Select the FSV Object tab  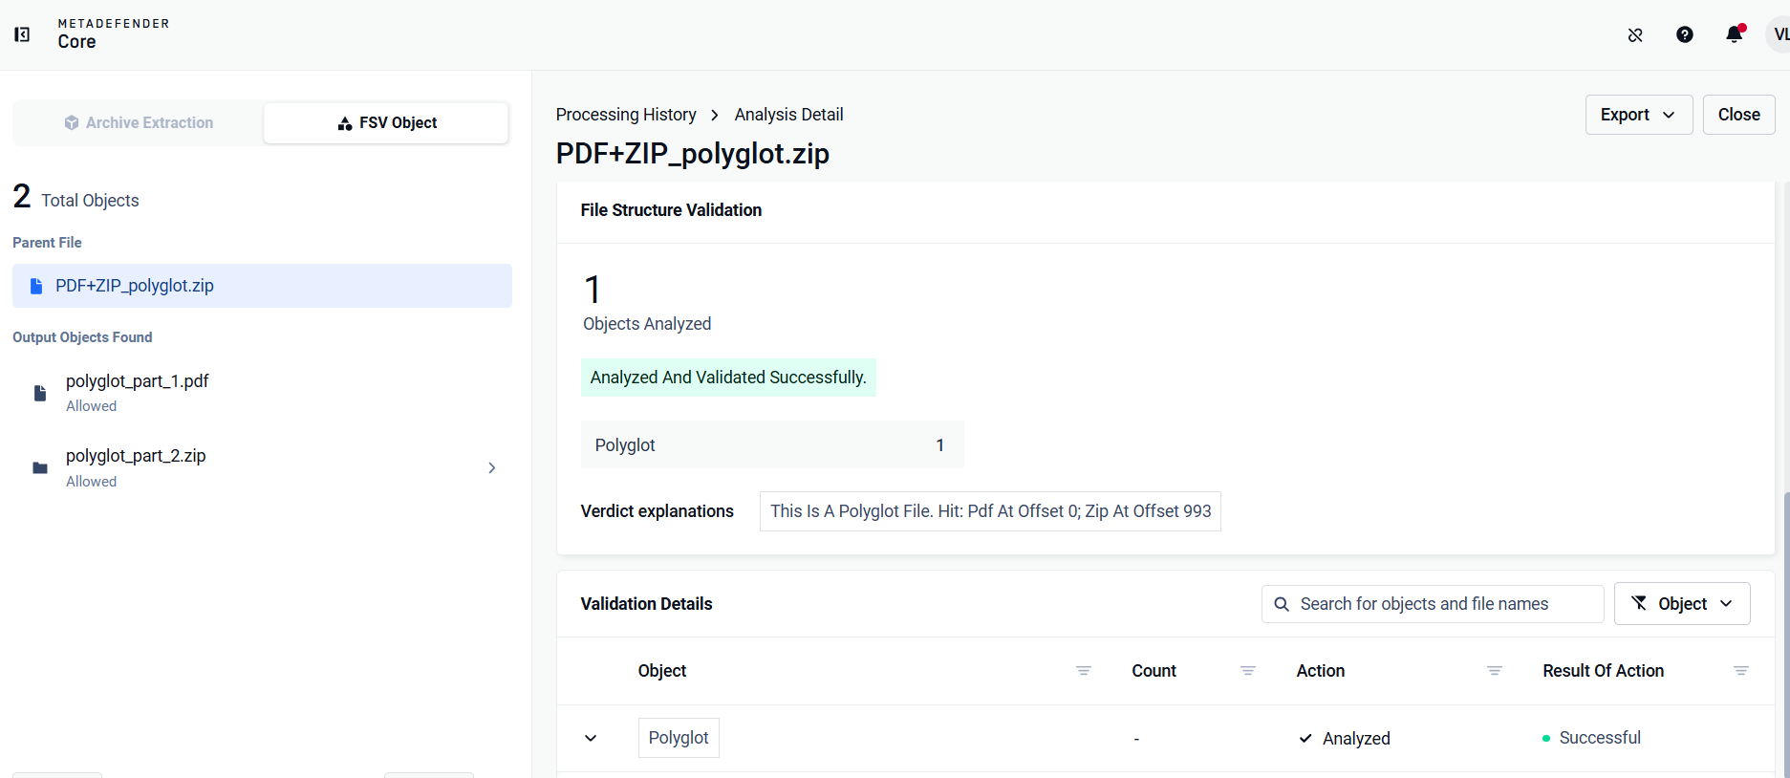click(386, 123)
